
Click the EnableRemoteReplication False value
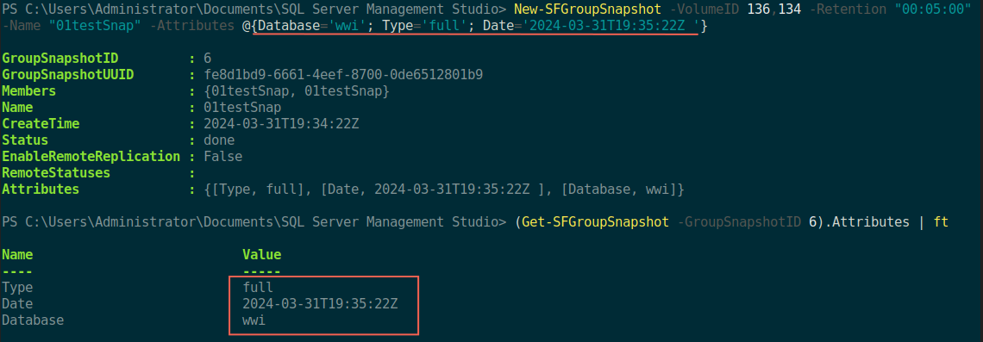coord(222,157)
